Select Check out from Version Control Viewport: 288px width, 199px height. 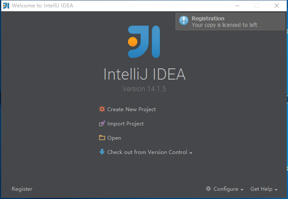pyautogui.click(x=147, y=152)
